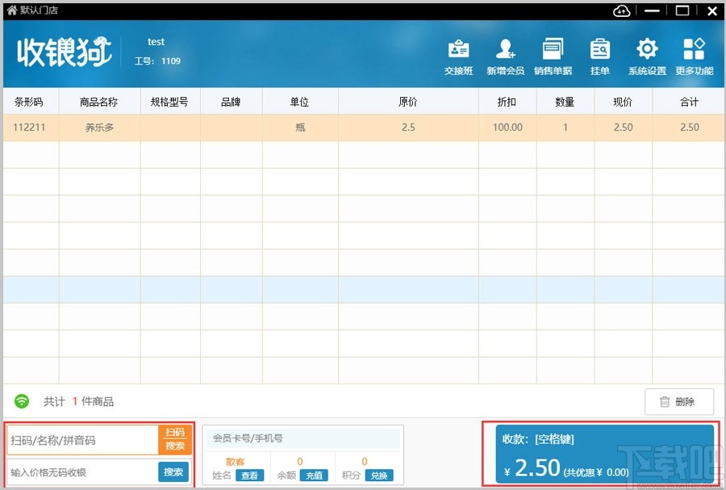
Task: Click the 原价 column header
Action: tap(408, 102)
